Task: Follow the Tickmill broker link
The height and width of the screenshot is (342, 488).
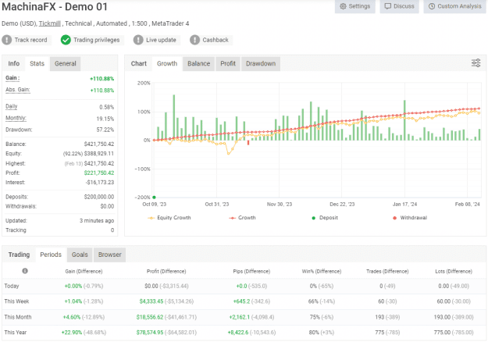Action: [49, 23]
